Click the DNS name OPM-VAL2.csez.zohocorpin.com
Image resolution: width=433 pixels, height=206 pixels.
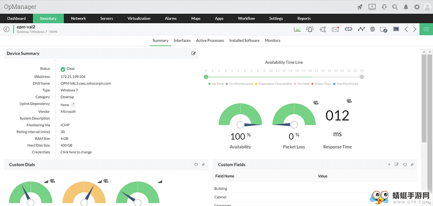(86, 83)
